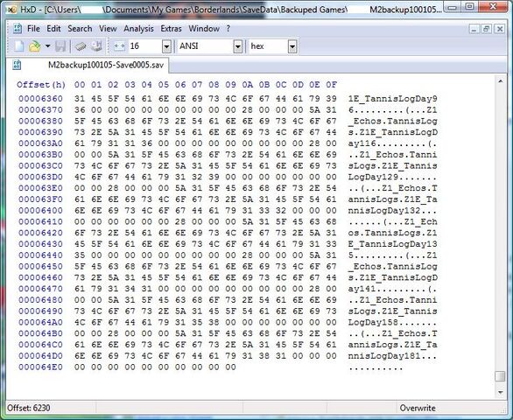Click the scrollbar down arrow

click(x=501, y=392)
